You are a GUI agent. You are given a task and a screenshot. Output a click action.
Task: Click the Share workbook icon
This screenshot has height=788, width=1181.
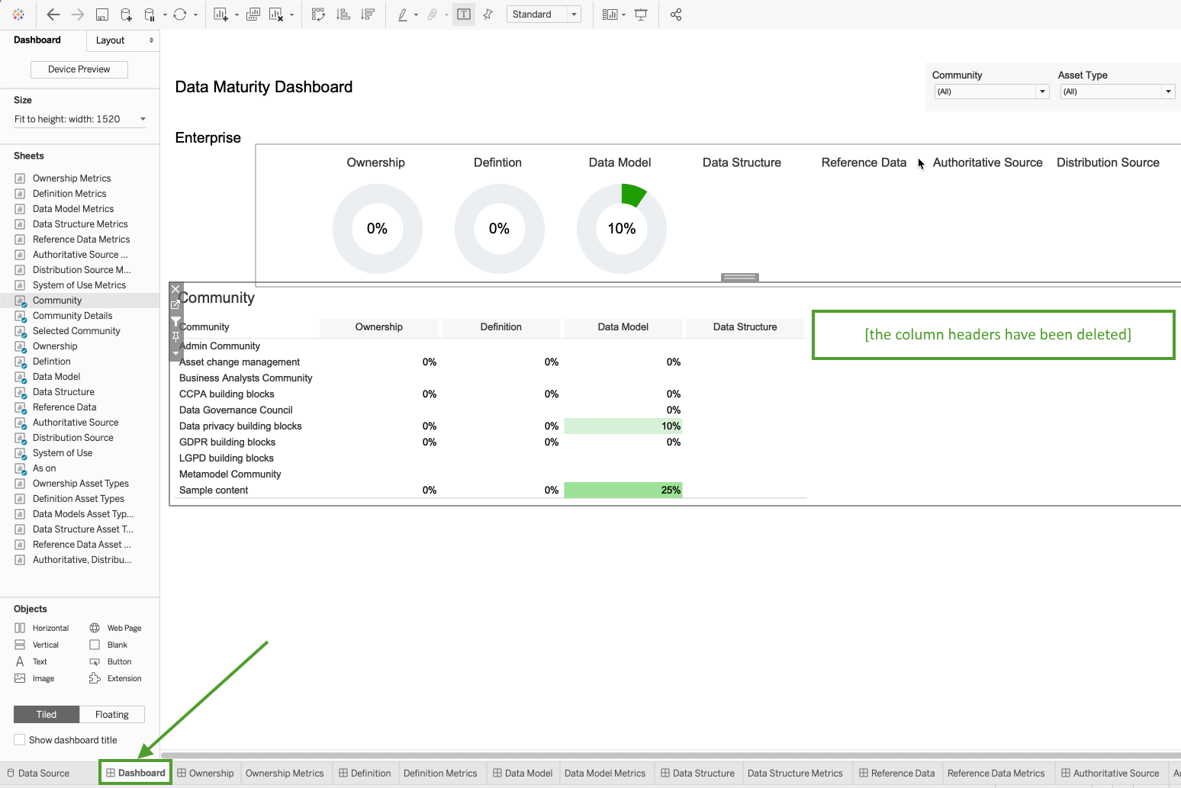pos(676,14)
